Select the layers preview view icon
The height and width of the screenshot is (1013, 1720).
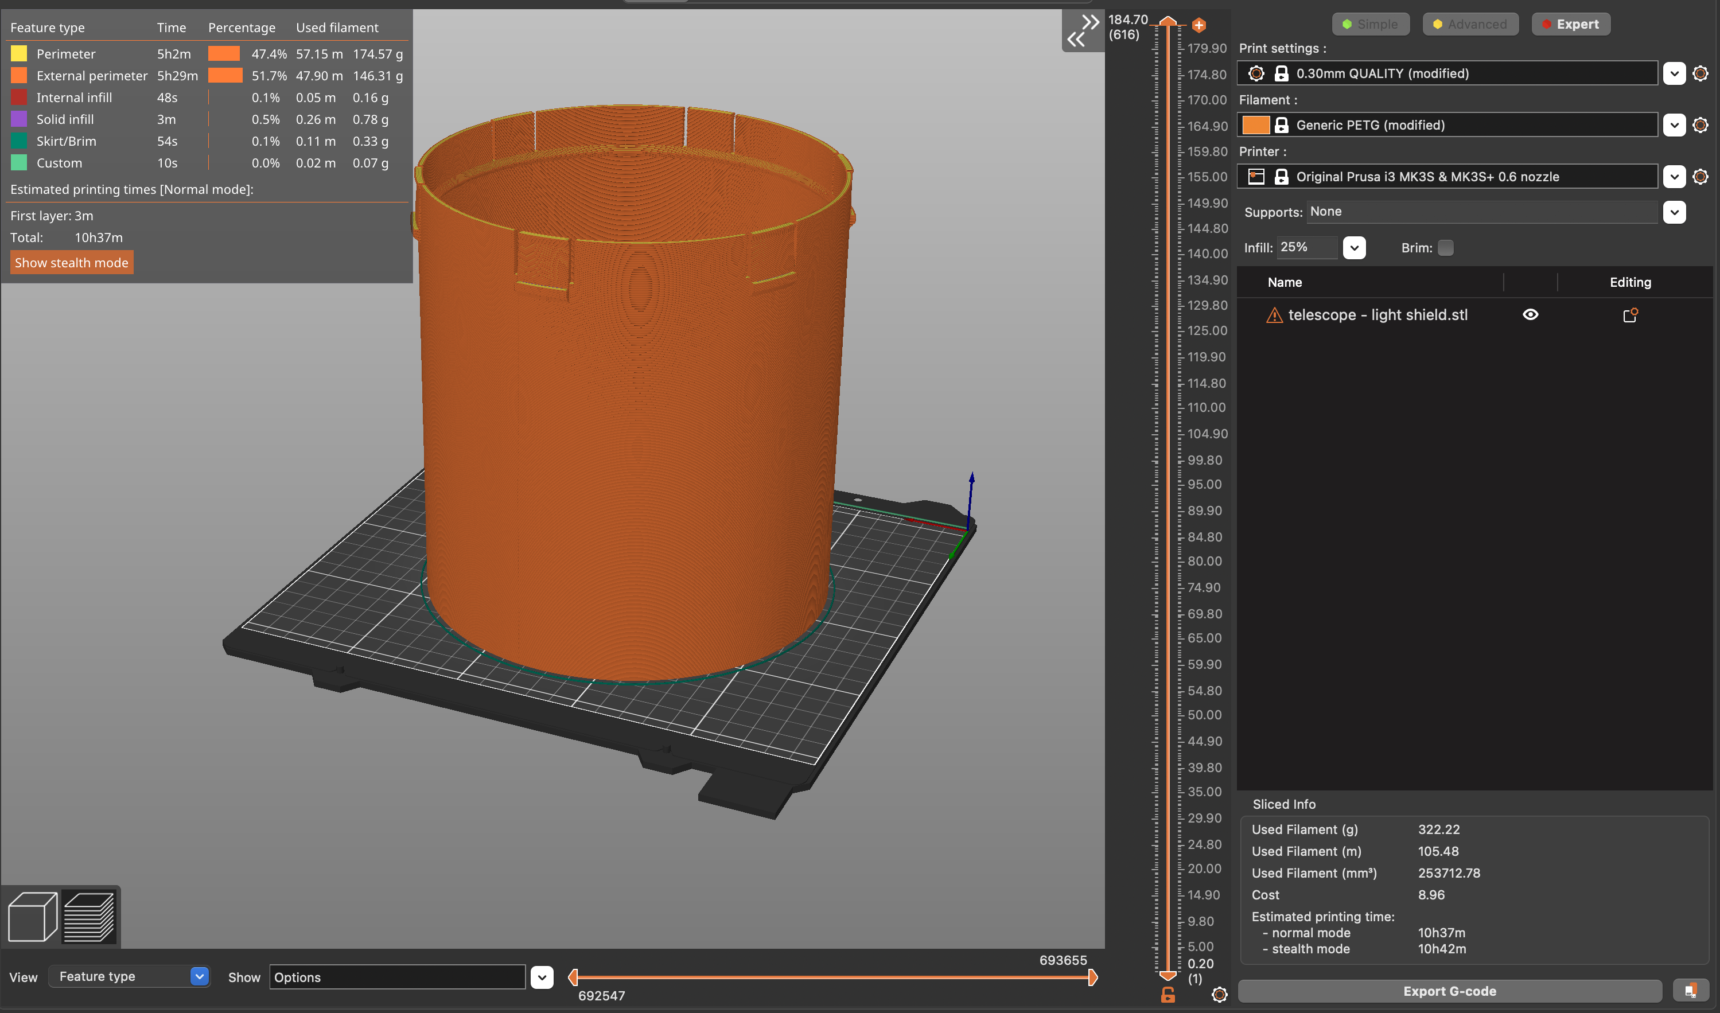89,917
